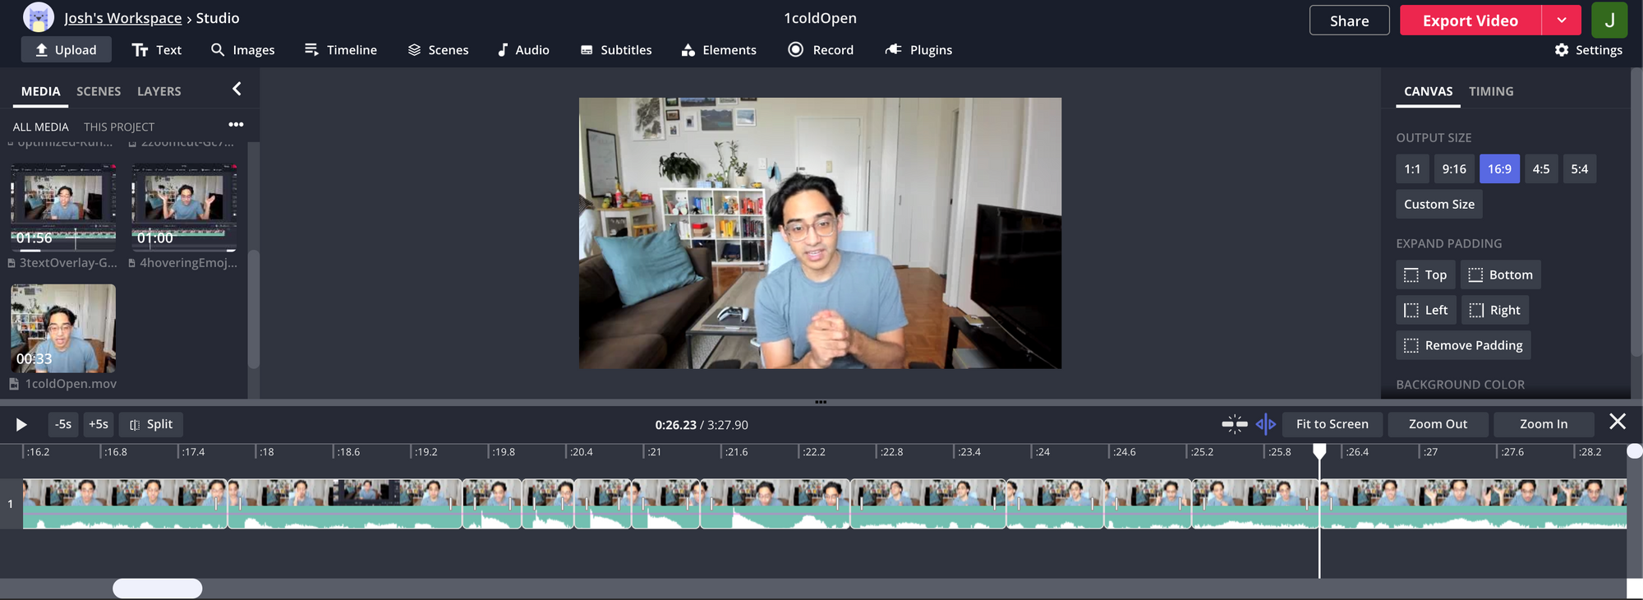Open the Record tool

[x=821, y=50]
